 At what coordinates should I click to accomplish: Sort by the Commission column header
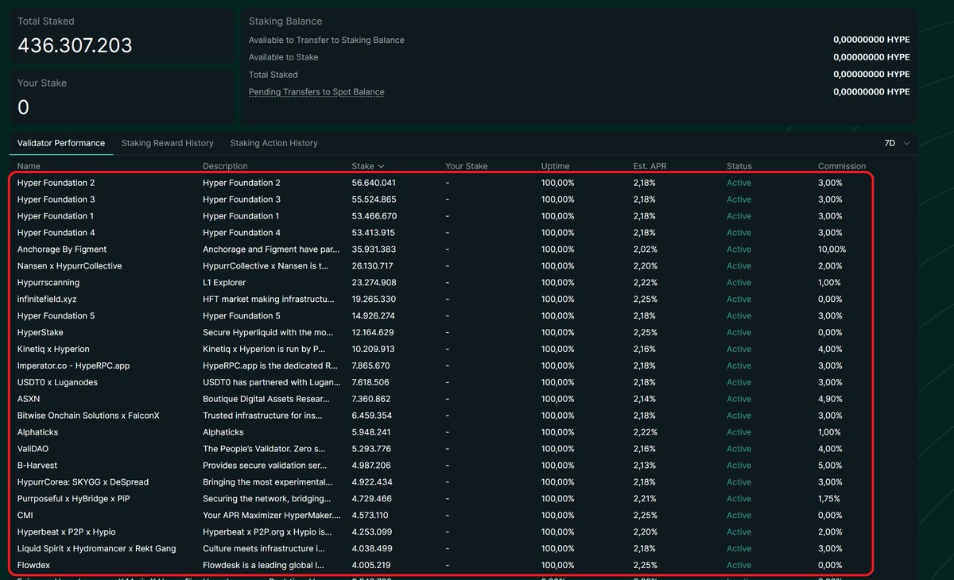click(x=842, y=166)
